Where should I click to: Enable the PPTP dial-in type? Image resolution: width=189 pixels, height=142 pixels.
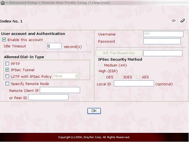7,63
